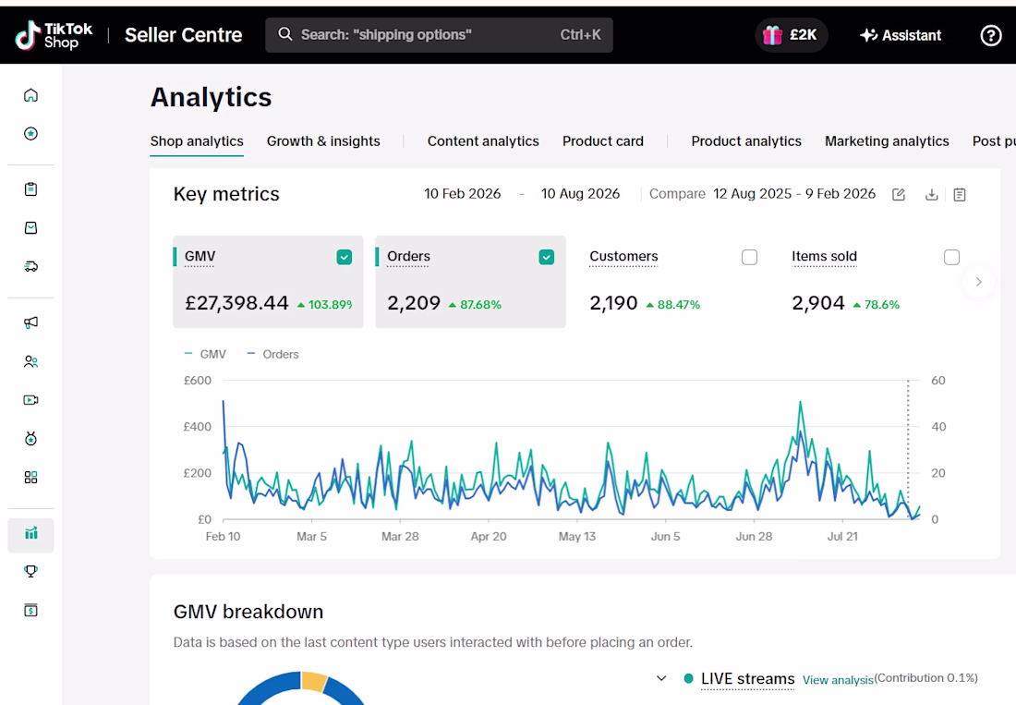
Task: Click the star badge sidebar icon
Action: tap(30, 133)
